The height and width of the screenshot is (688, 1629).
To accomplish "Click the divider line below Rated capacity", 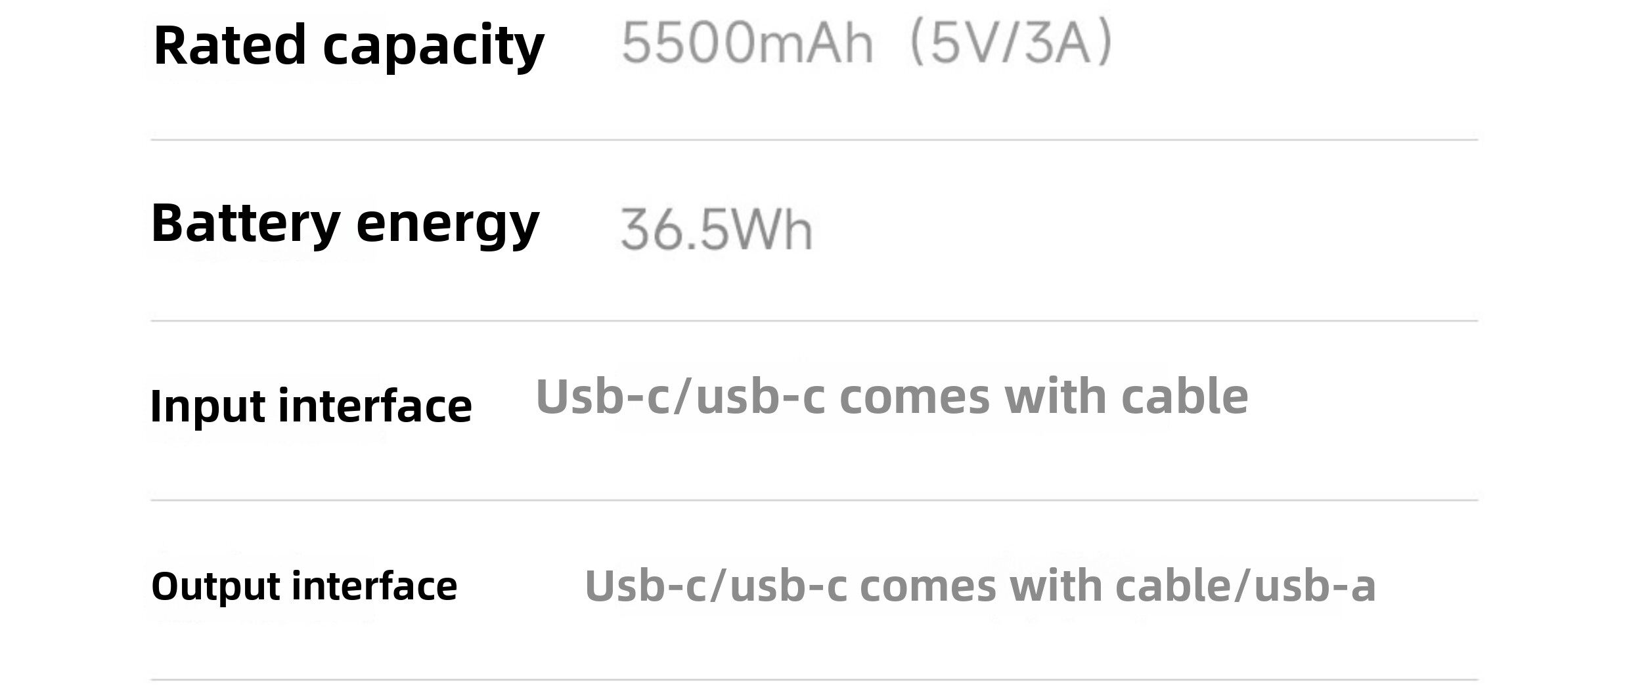I will click(814, 140).
